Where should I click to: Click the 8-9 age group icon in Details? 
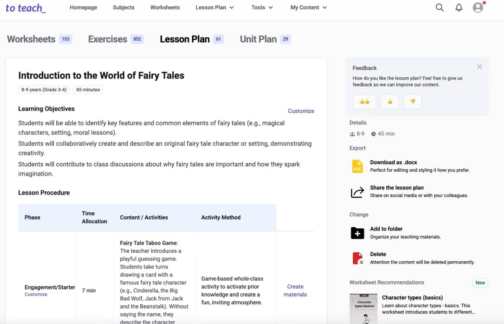(x=352, y=134)
